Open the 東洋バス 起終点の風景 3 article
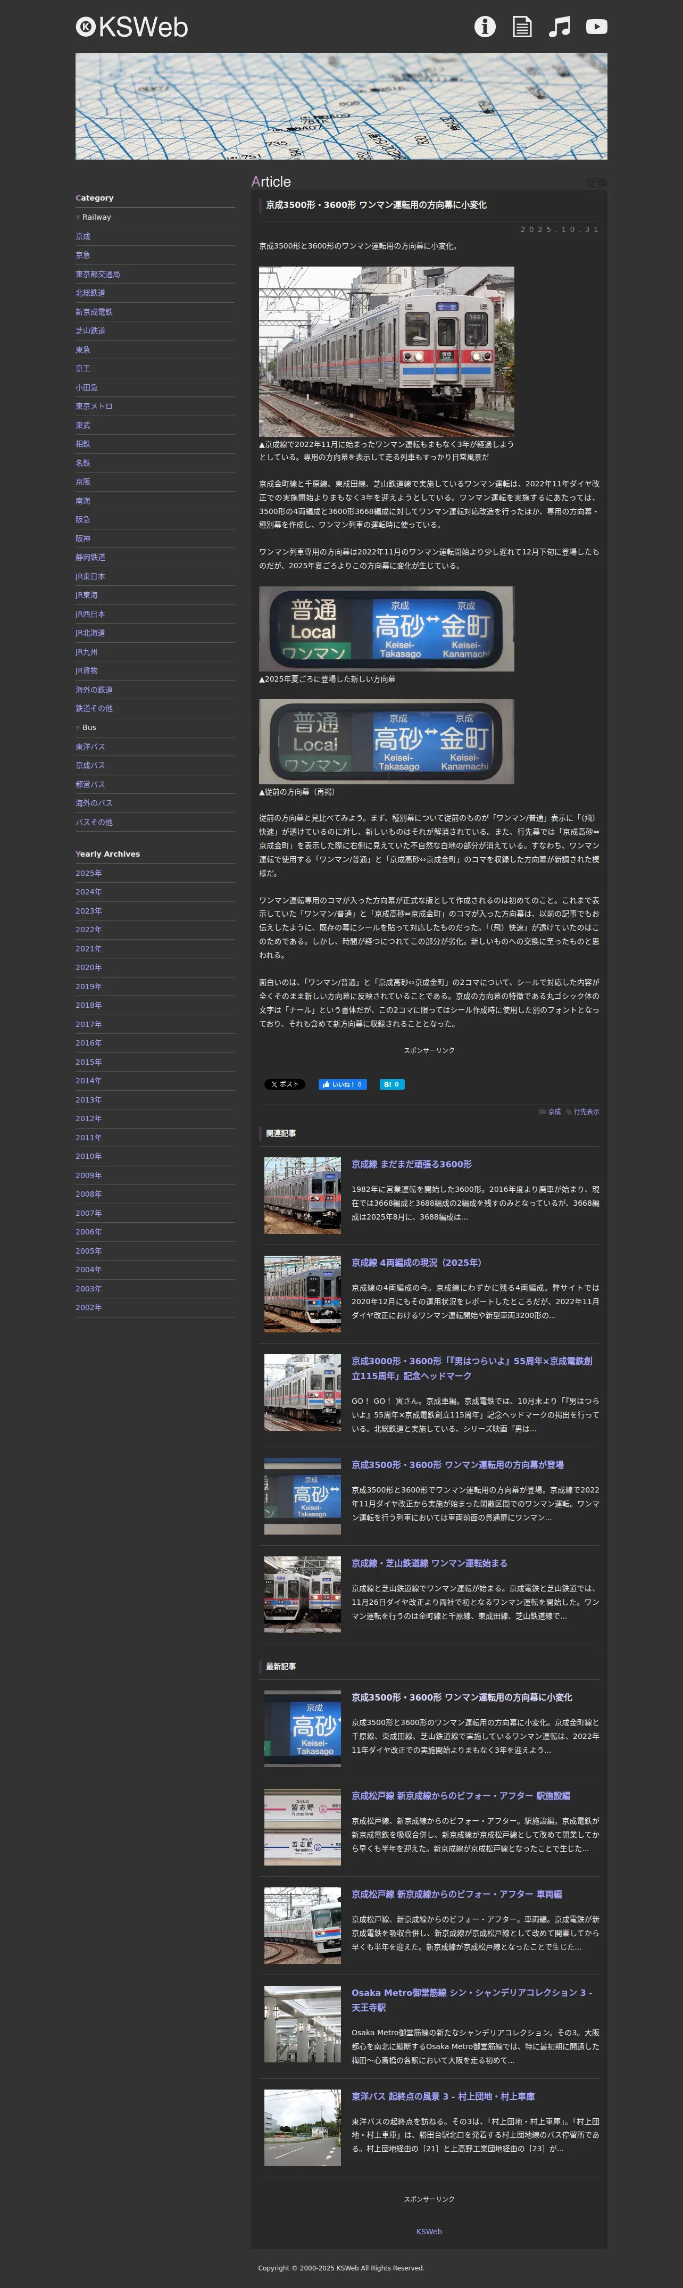The image size is (683, 2288). 443,2096
